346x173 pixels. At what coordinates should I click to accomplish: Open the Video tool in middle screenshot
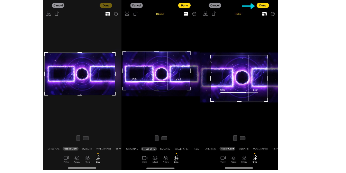(145, 159)
